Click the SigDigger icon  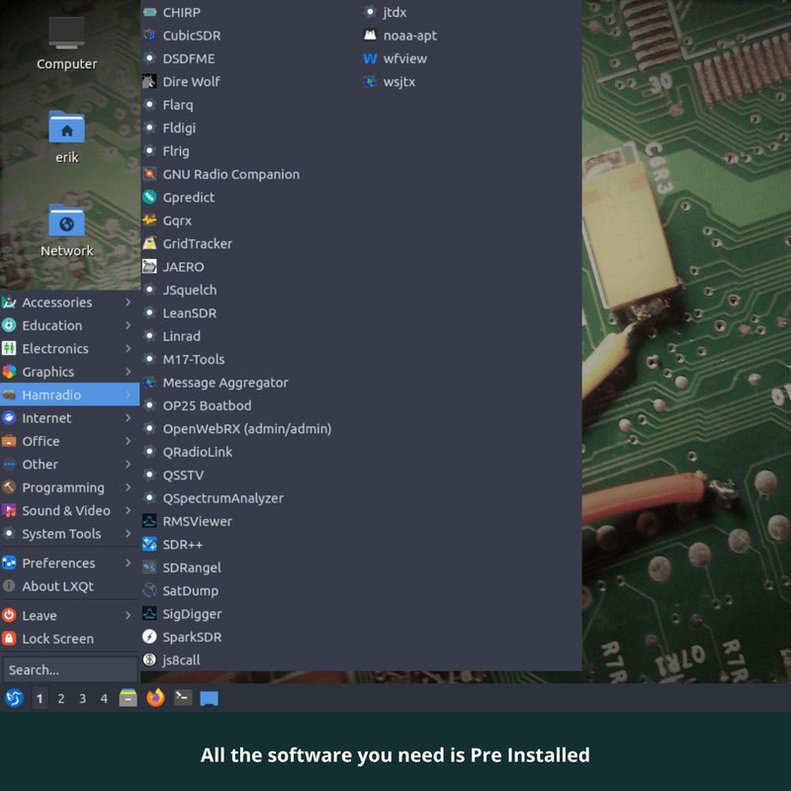(149, 613)
